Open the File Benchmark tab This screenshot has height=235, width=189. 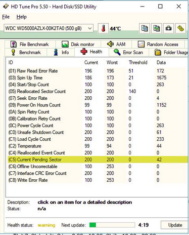point(30,45)
